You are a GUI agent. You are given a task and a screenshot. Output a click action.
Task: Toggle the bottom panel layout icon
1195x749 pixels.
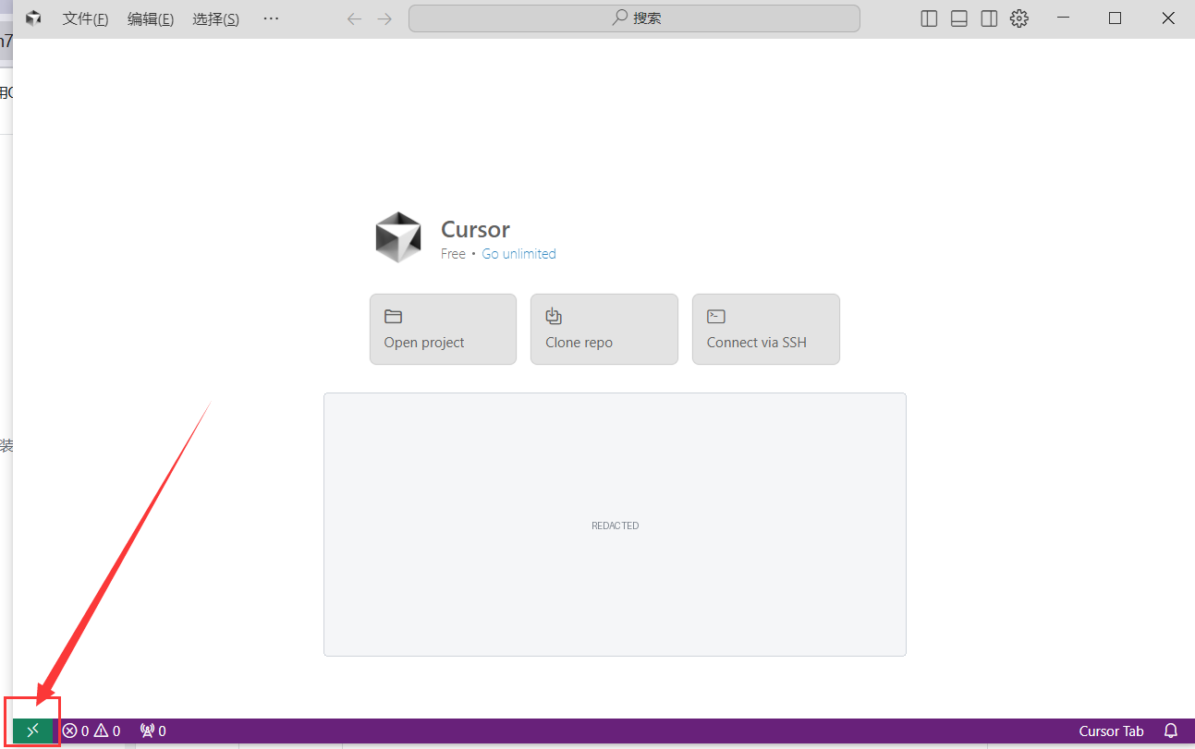tap(959, 18)
